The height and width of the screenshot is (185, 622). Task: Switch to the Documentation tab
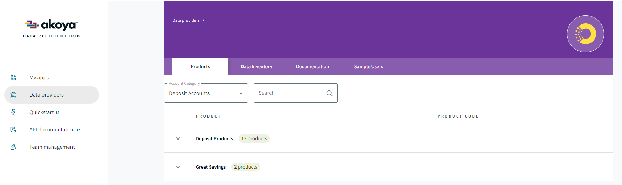pos(313,66)
